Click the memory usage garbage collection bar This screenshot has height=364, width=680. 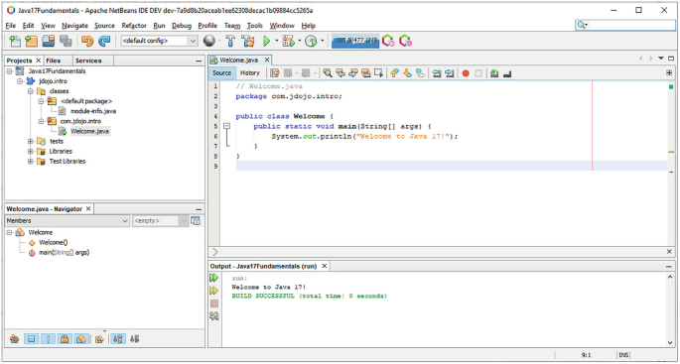pyautogui.click(x=354, y=42)
